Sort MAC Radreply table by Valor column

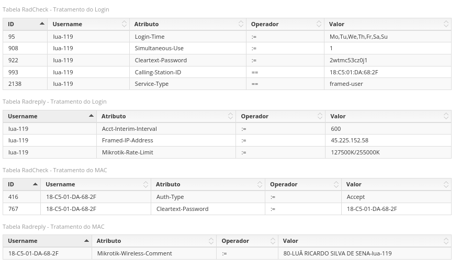[365, 241]
